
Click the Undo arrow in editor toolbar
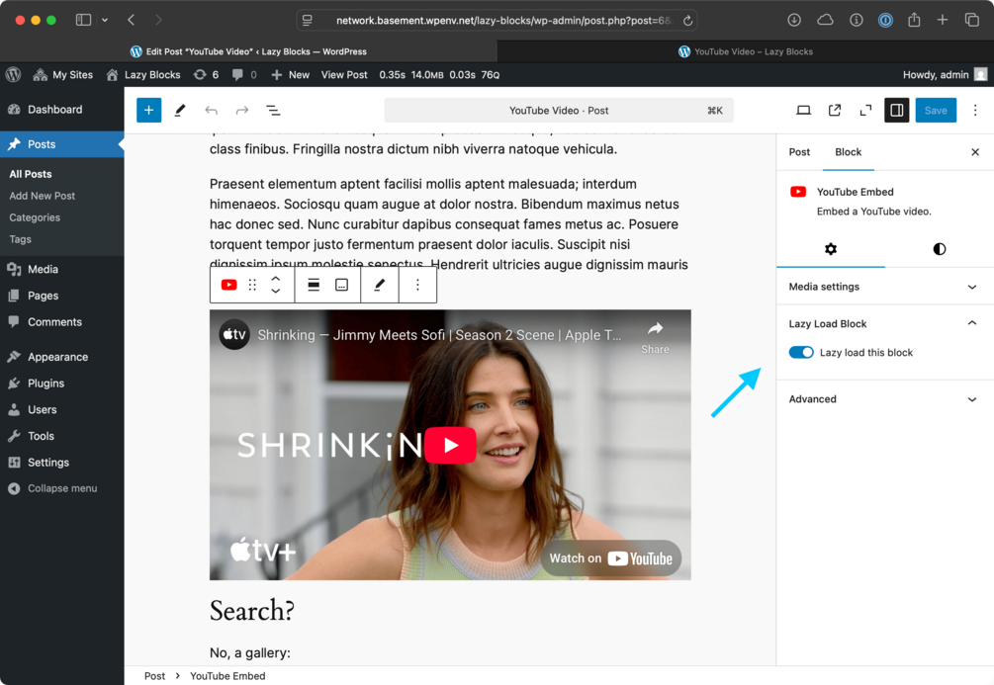tap(211, 111)
